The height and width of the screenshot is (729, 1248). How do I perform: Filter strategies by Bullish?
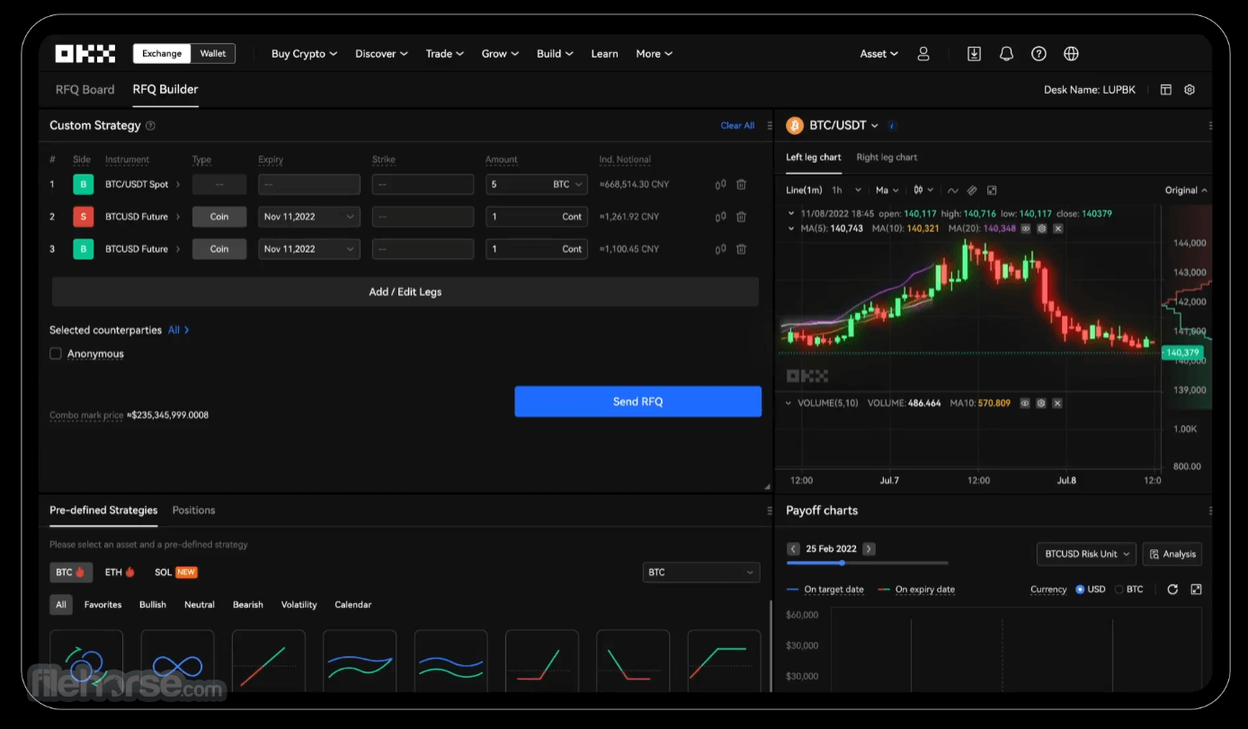(153, 605)
